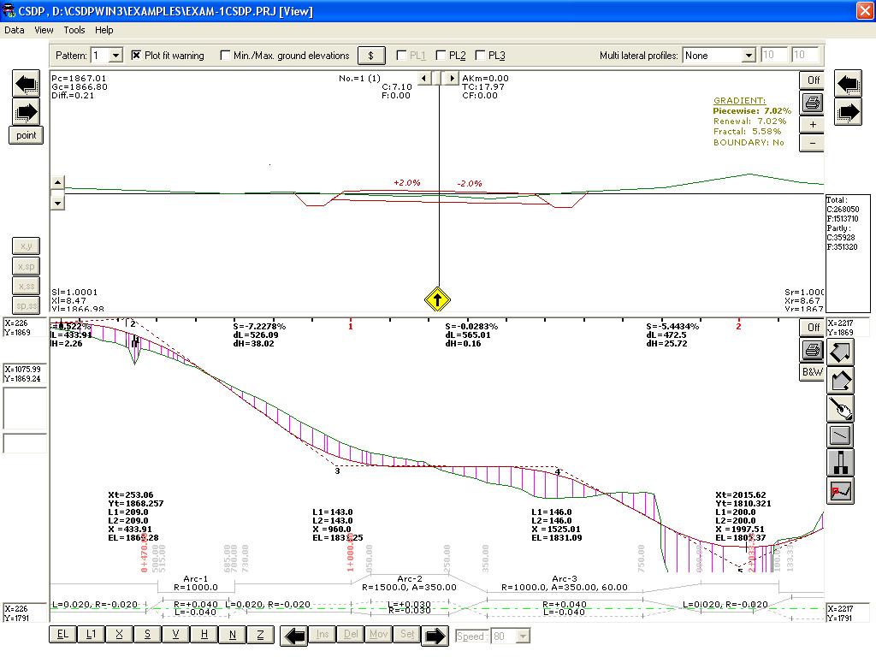Select the hand pointer drawing tool
The image size is (876, 657).
click(x=840, y=408)
